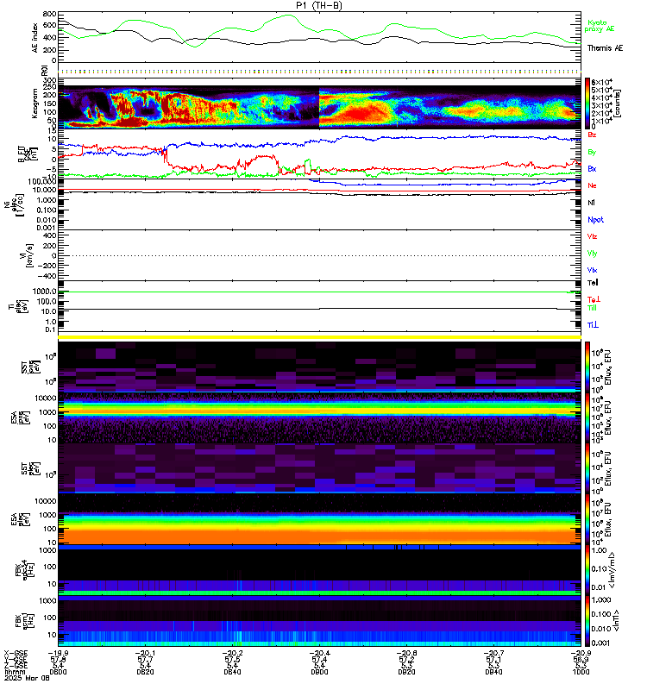The image size is (647, 690).
Task: Click the red Te perpendicular legend label
Action: pyautogui.click(x=594, y=299)
